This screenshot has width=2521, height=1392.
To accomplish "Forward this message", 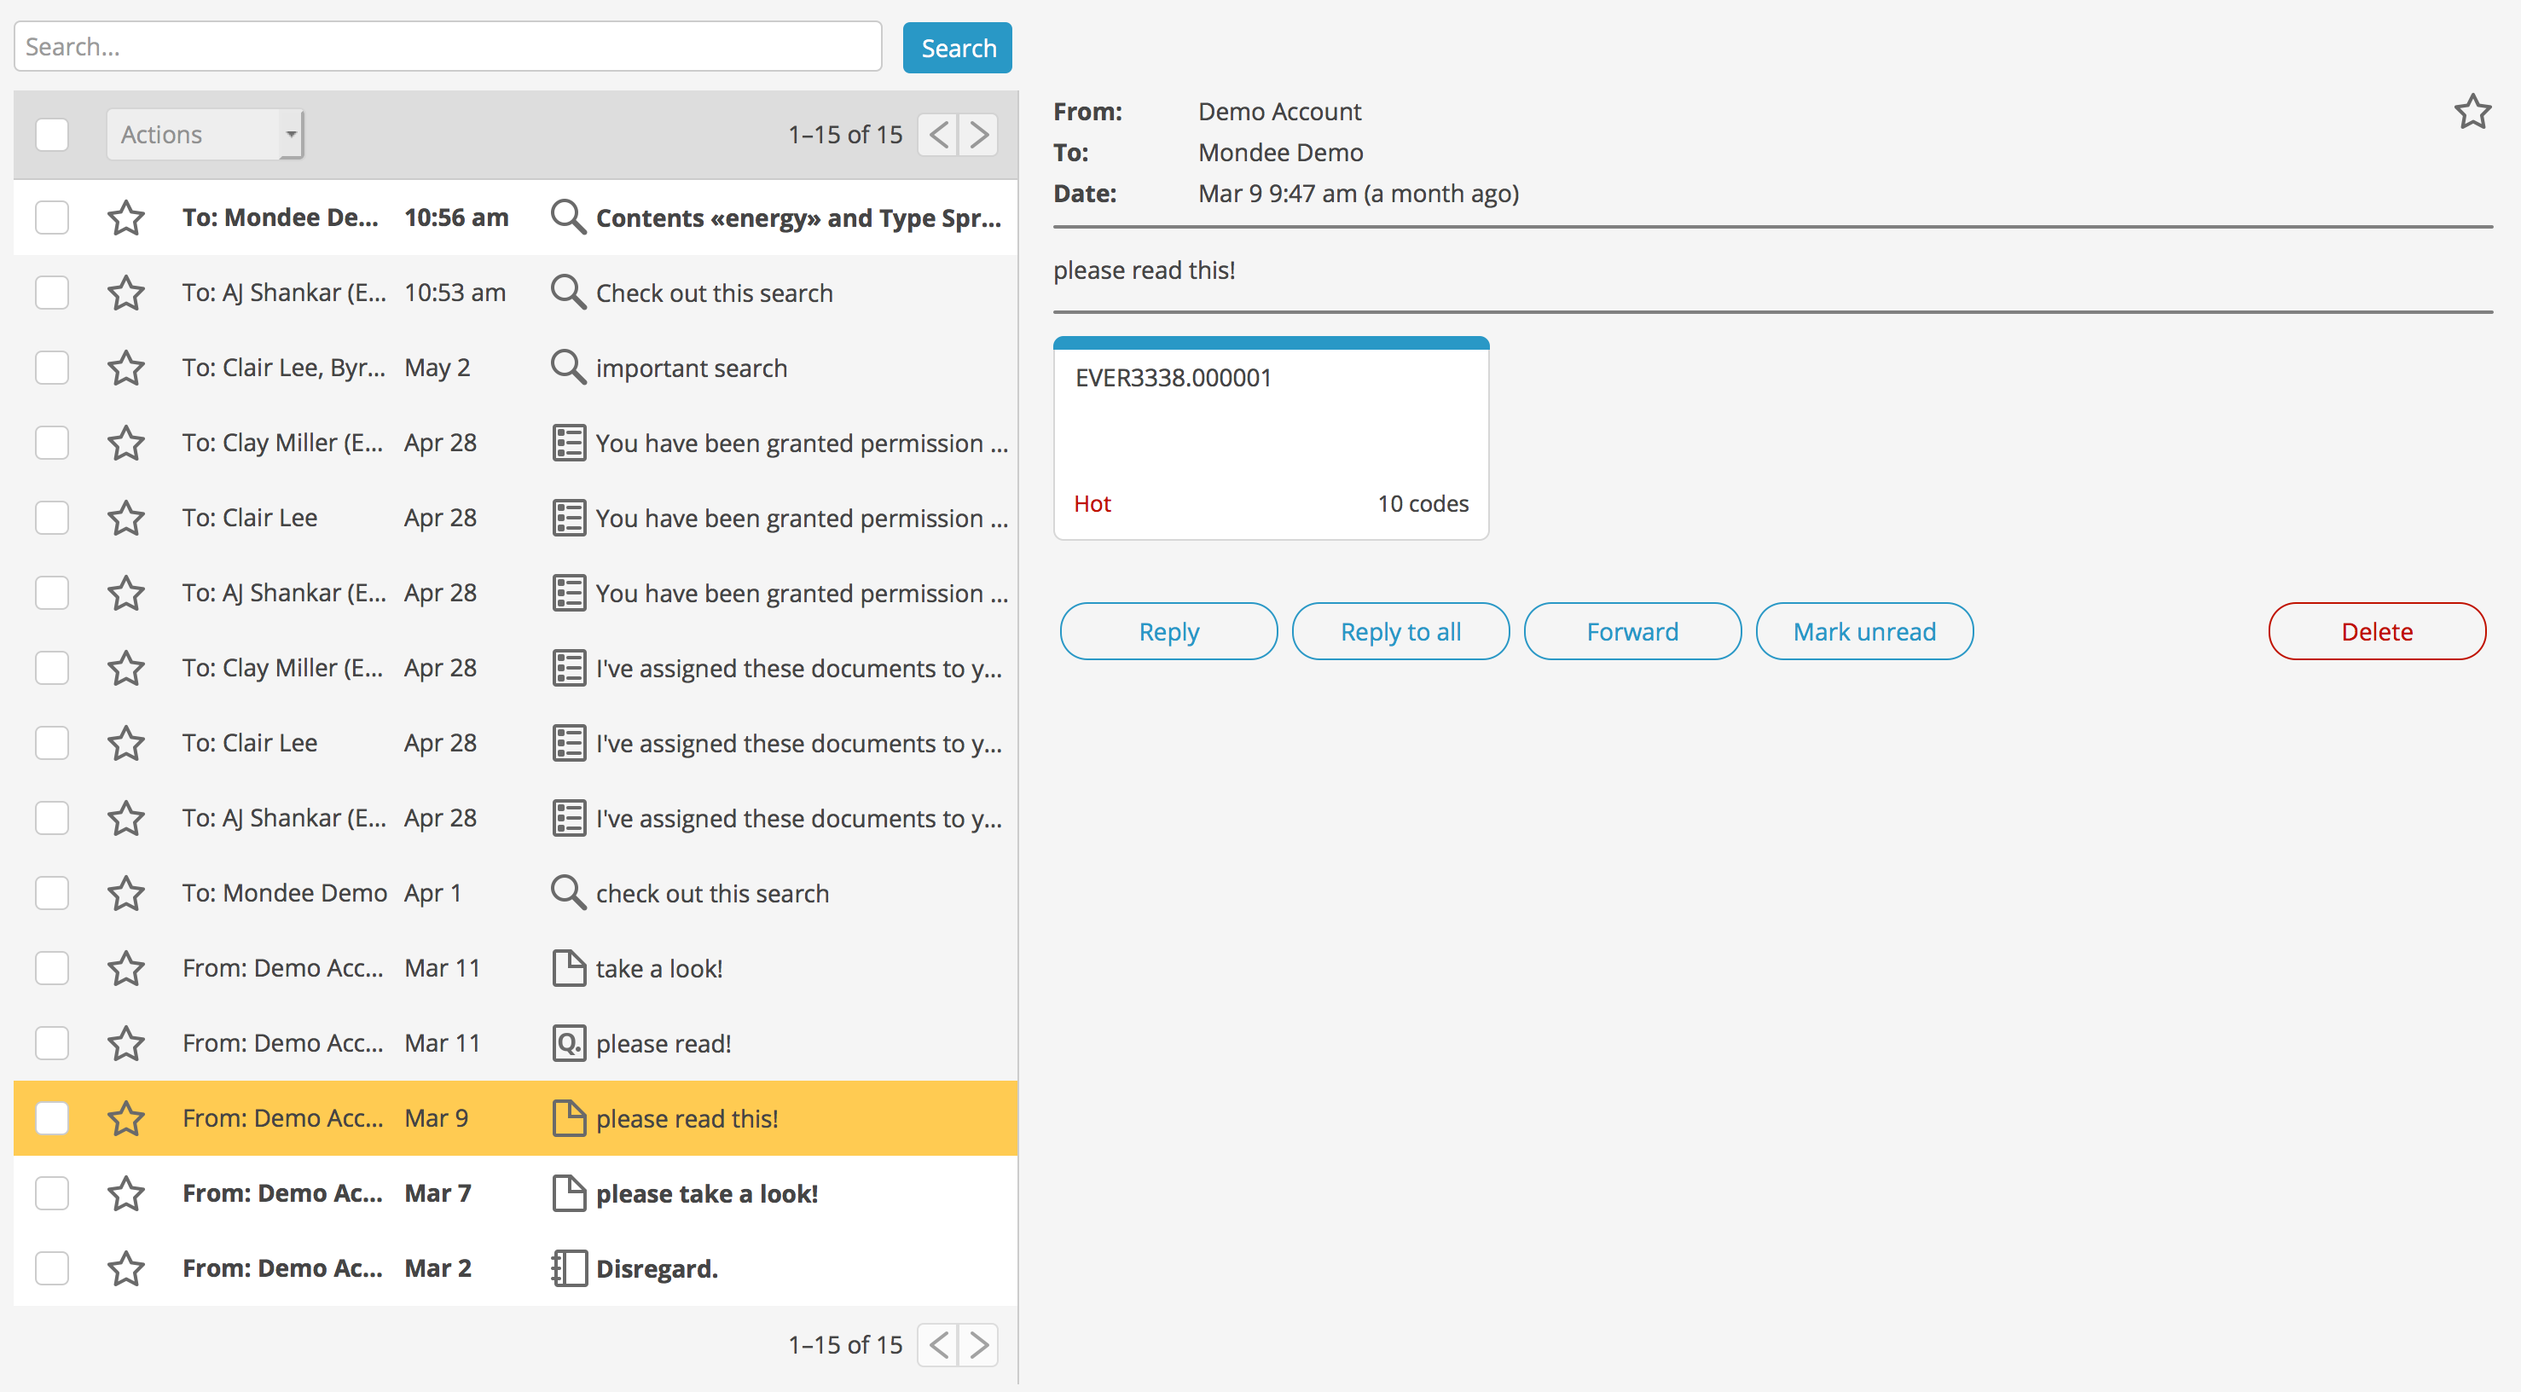I will pyautogui.click(x=1632, y=631).
